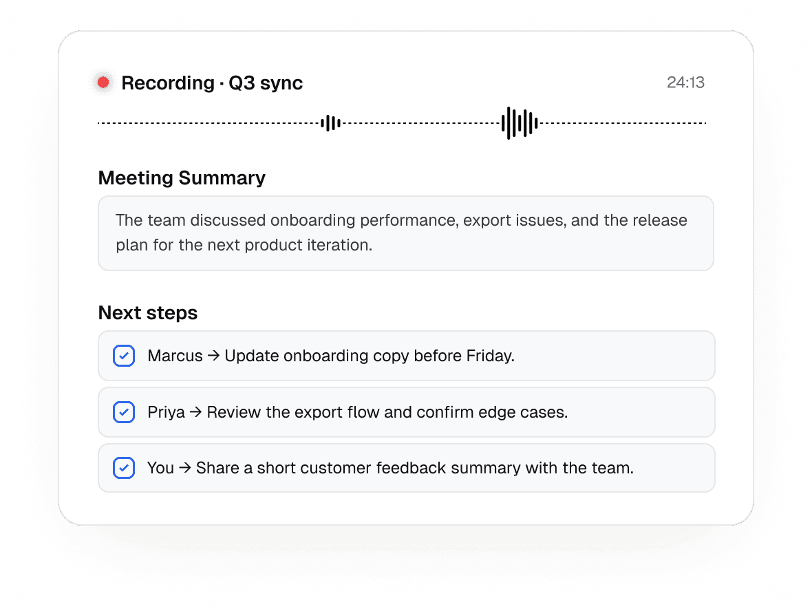The height and width of the screenshot is (611, 812).
Task: Click the red recording indicator dot
Action: [x=104, y=83]
